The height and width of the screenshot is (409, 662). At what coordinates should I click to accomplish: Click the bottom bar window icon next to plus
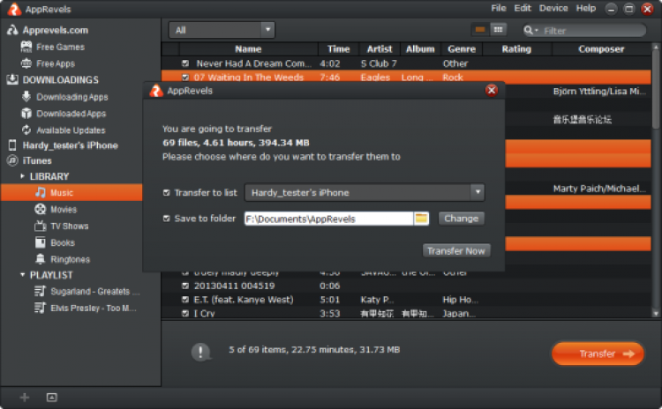tap(51, 398)
